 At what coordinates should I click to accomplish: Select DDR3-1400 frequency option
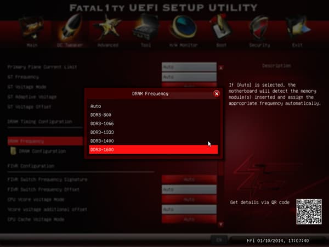[154, 141]
